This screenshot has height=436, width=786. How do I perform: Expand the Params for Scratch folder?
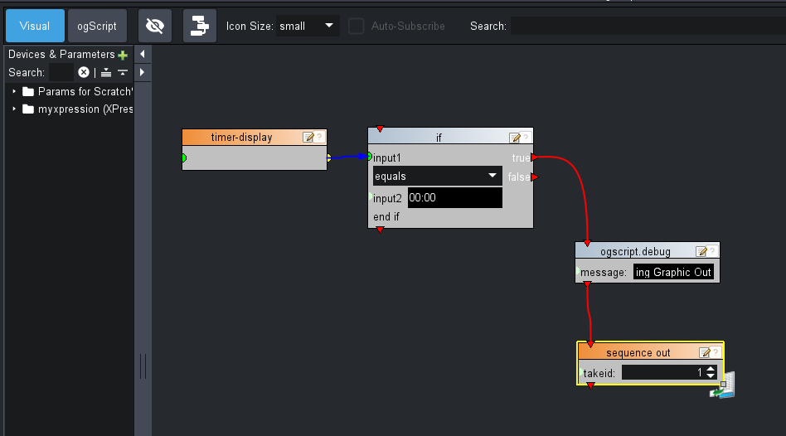coord(14,92)
